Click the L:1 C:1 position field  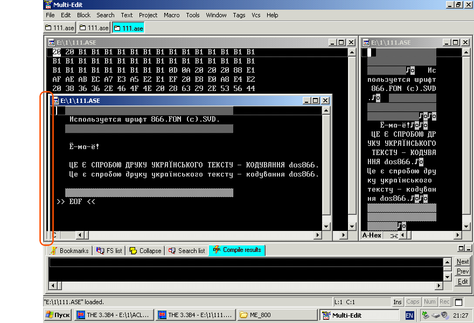pos(362,302)
